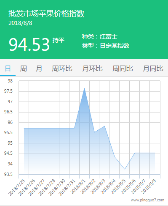Image resolution: width=168 pixels, height=206 pixels.
Task: Open the 周环比 tab
Action: tap(62, 69)
